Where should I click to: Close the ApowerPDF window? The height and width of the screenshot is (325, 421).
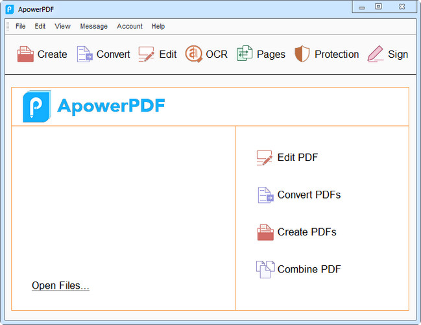(402, 6)
